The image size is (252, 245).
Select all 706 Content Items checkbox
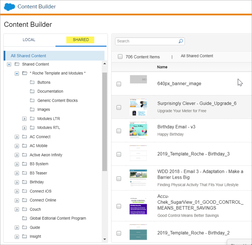click(120, 57)
